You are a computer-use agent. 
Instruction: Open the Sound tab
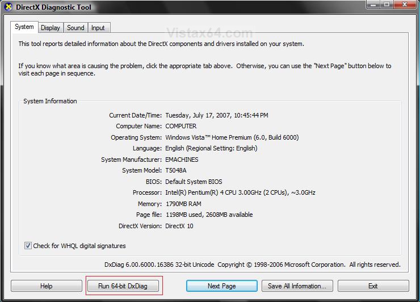pos(75,28)
